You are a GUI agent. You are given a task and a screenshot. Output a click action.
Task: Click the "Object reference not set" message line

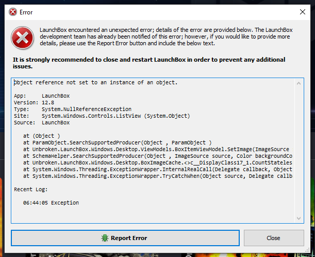(95, 83)
